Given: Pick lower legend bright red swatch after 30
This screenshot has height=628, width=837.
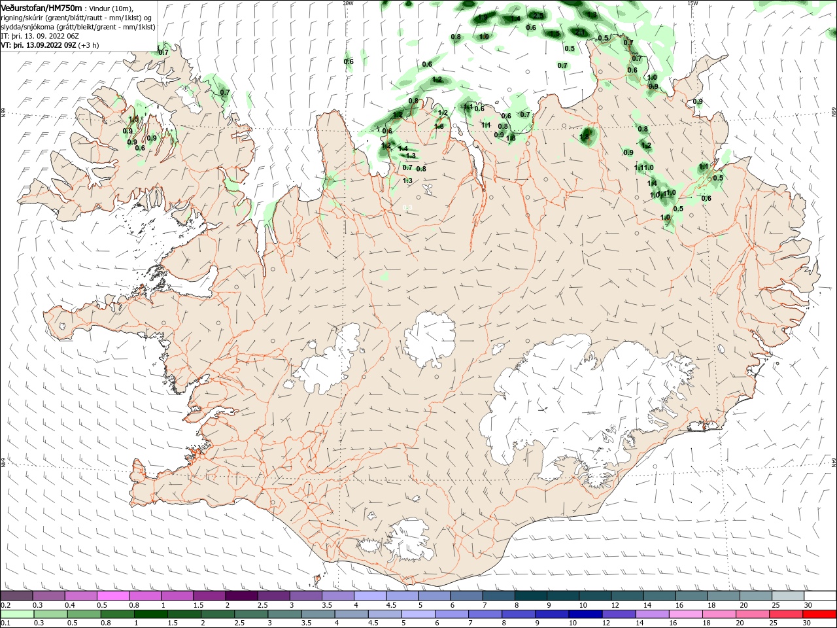Looking at the screenshot, I should tap(820, 614).
